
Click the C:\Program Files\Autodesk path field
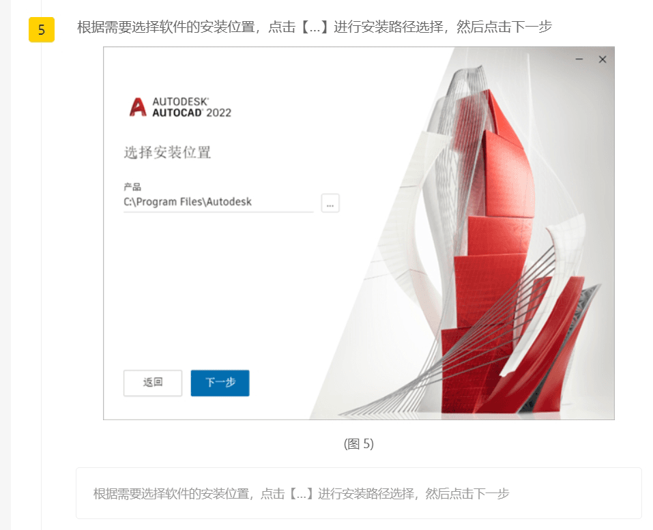(x=218, y=203)
